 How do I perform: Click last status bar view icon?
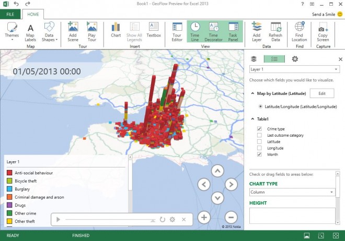[x=336, y=235]
